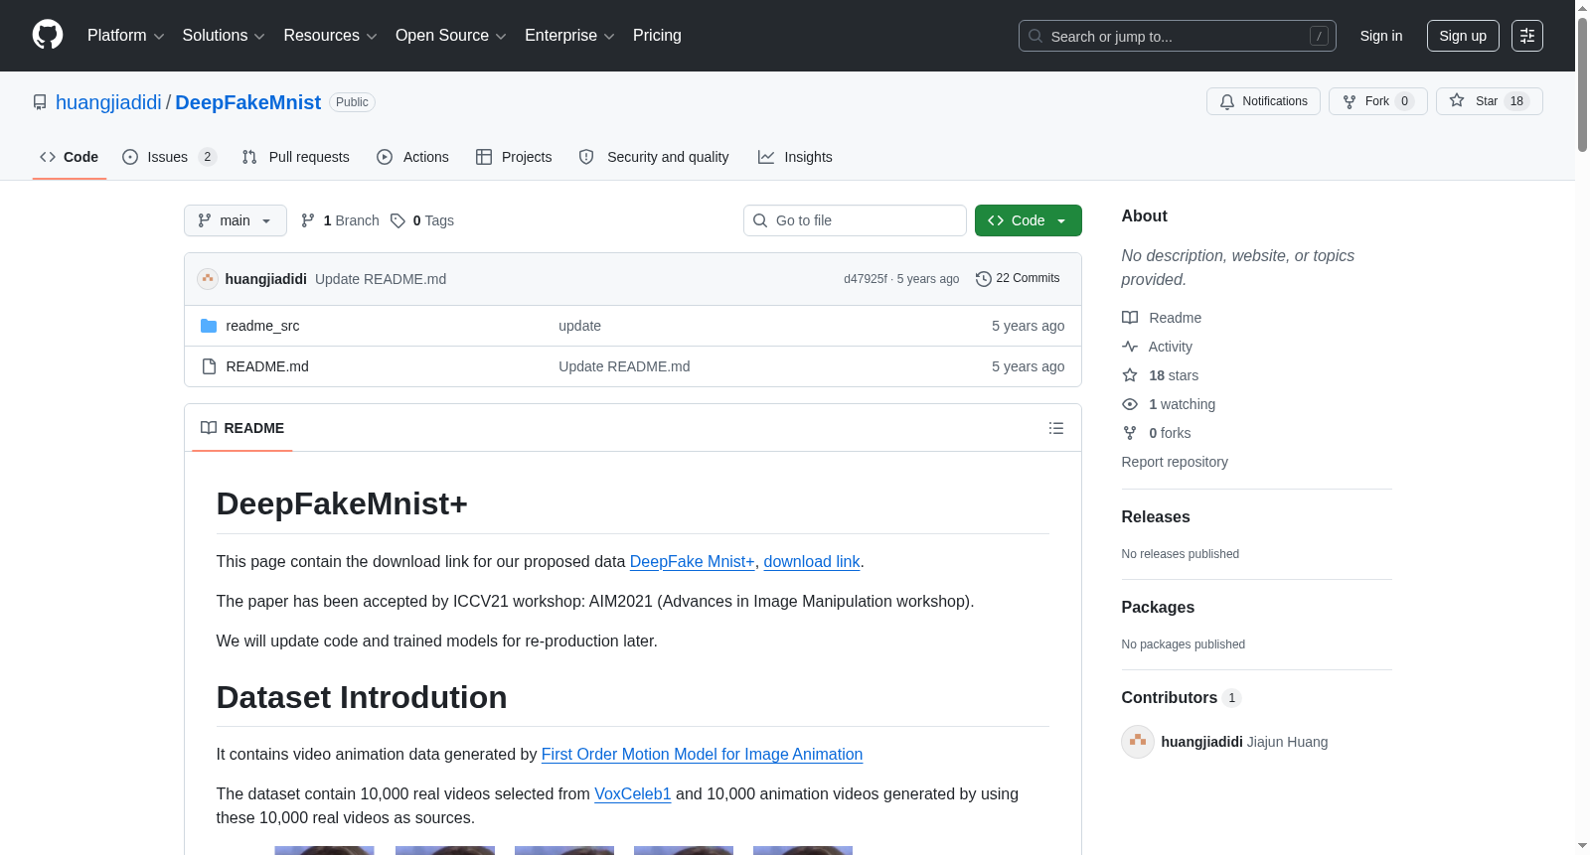Fork the DeepFakeMnist repository
The image size is (1590, 855).
coord(1377,101)
